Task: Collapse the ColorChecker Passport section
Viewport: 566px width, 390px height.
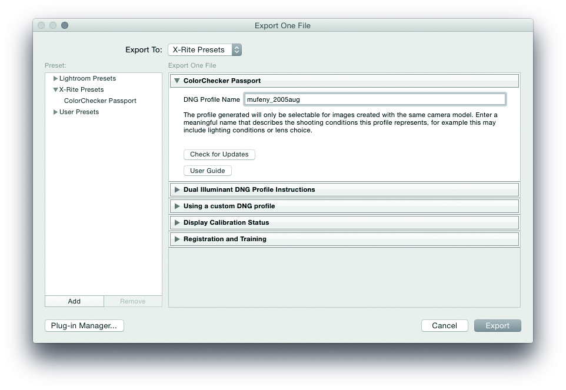Action: (177, 81)
